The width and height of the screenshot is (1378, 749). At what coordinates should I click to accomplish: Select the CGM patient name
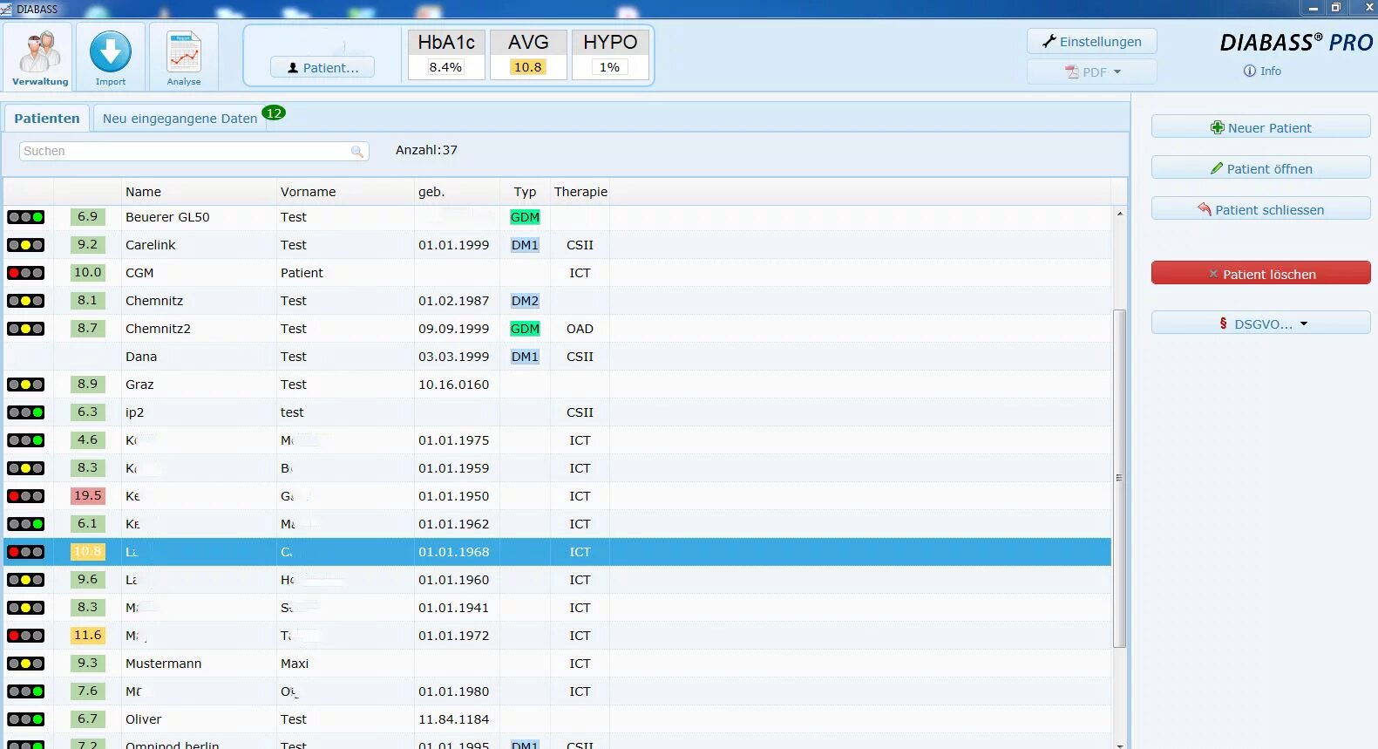click(139, 273)
